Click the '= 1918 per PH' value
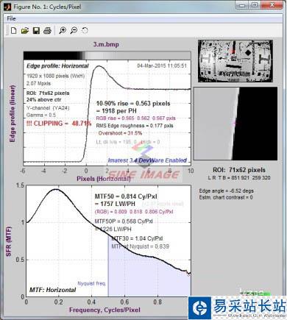The image size is (287, 320). (x=116, y=111)
